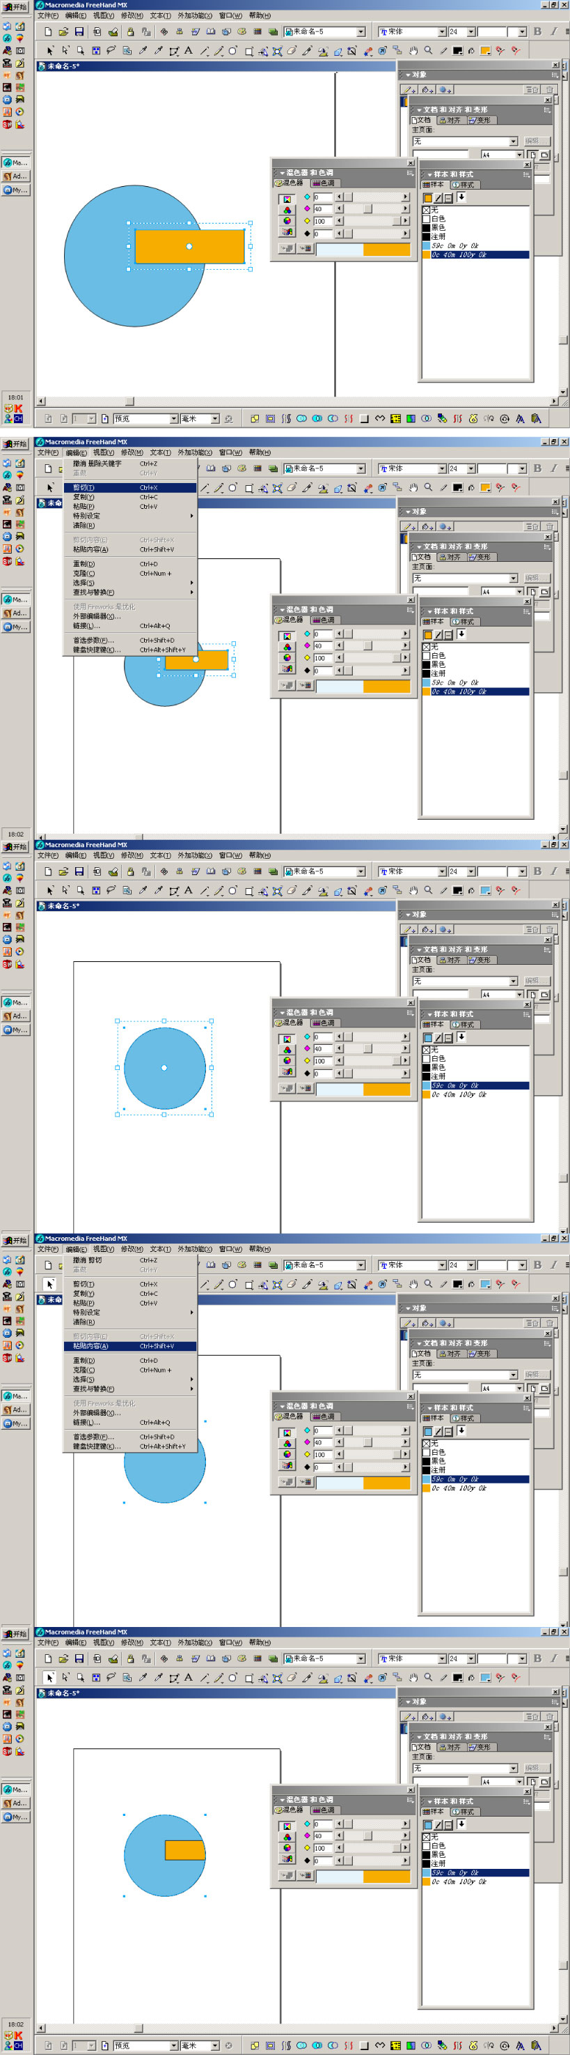Open the 未命名-5 document dropdown in fifth screenshot

tap(361, 1658)
